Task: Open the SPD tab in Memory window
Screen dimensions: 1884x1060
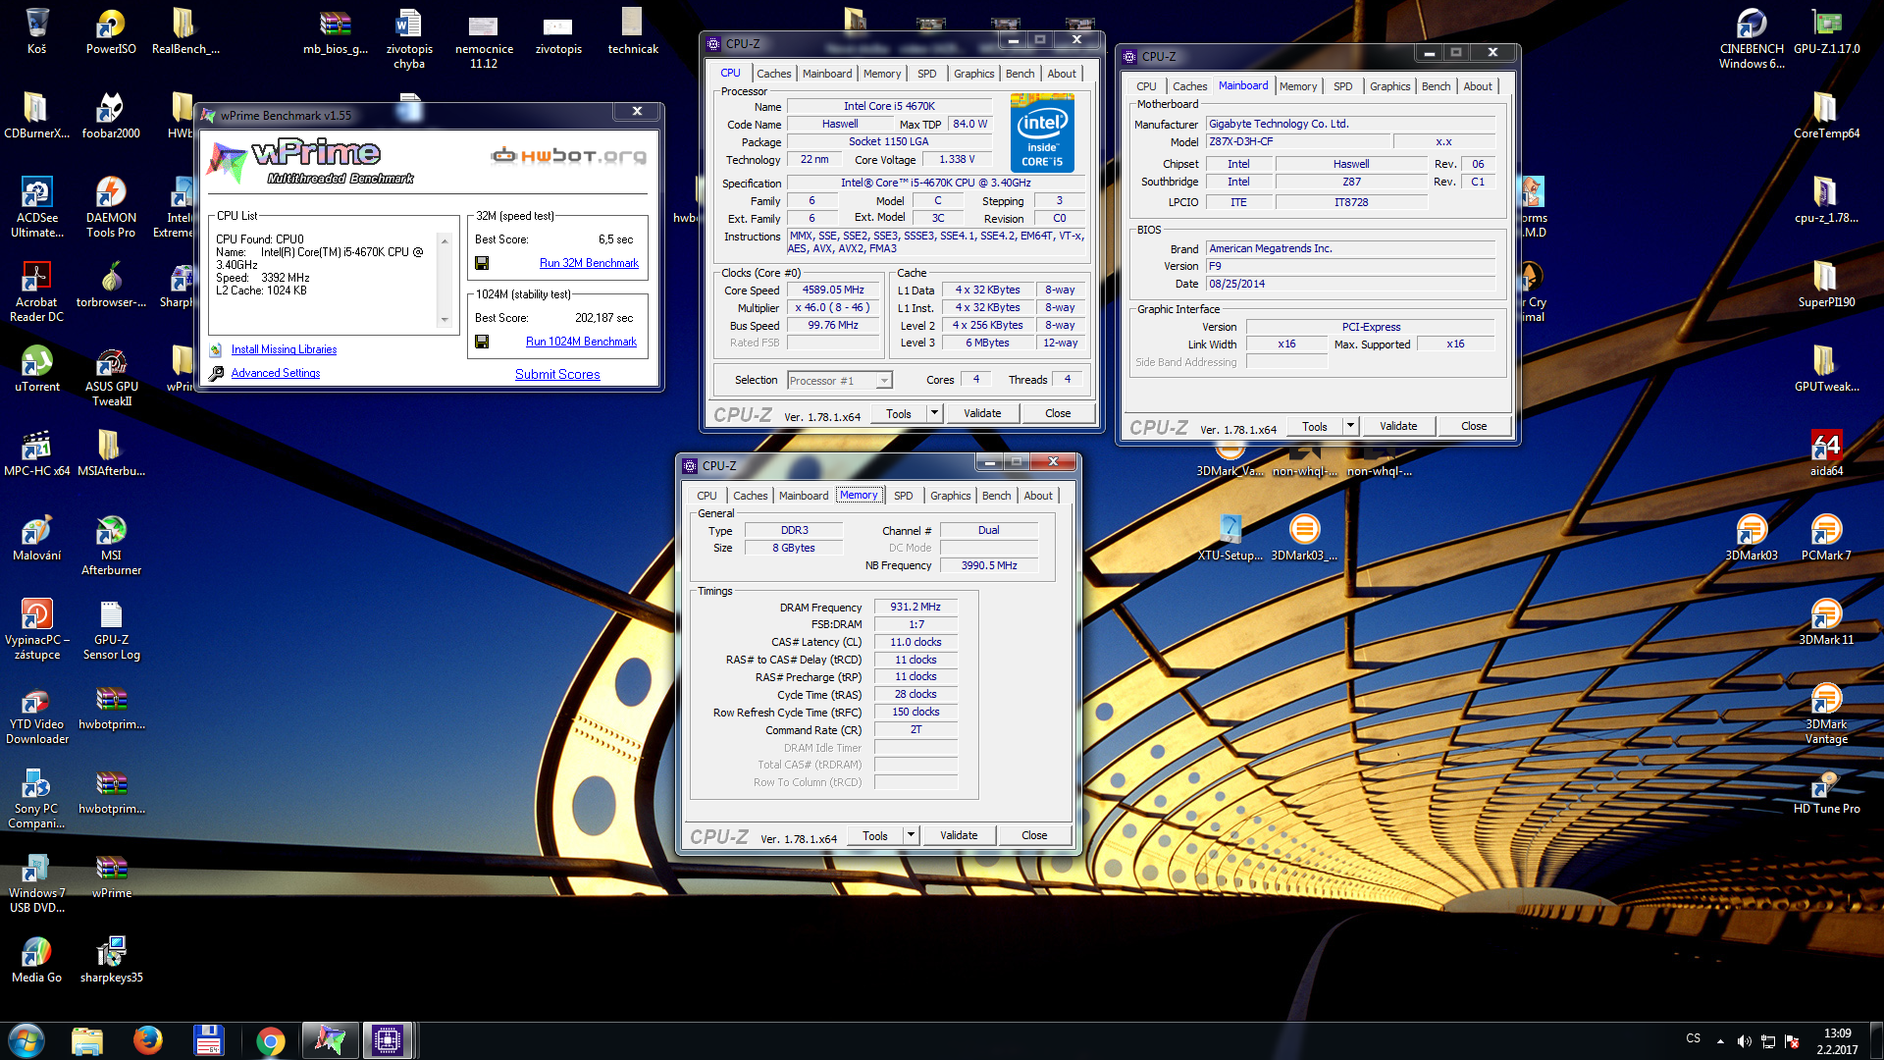Action: [x=903, y=496]
